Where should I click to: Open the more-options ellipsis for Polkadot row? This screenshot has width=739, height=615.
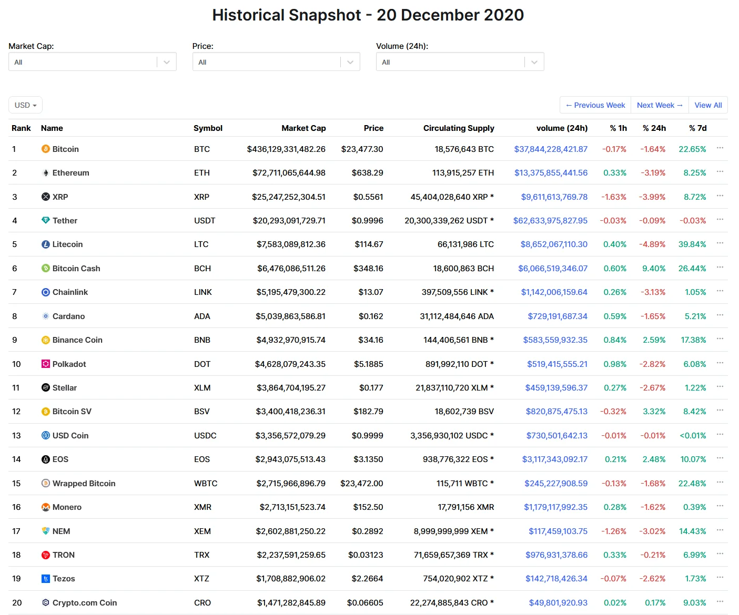[x=720, y=363]
